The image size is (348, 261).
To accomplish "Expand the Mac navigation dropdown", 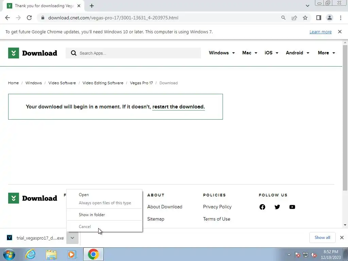I will [x=250, y=53].
